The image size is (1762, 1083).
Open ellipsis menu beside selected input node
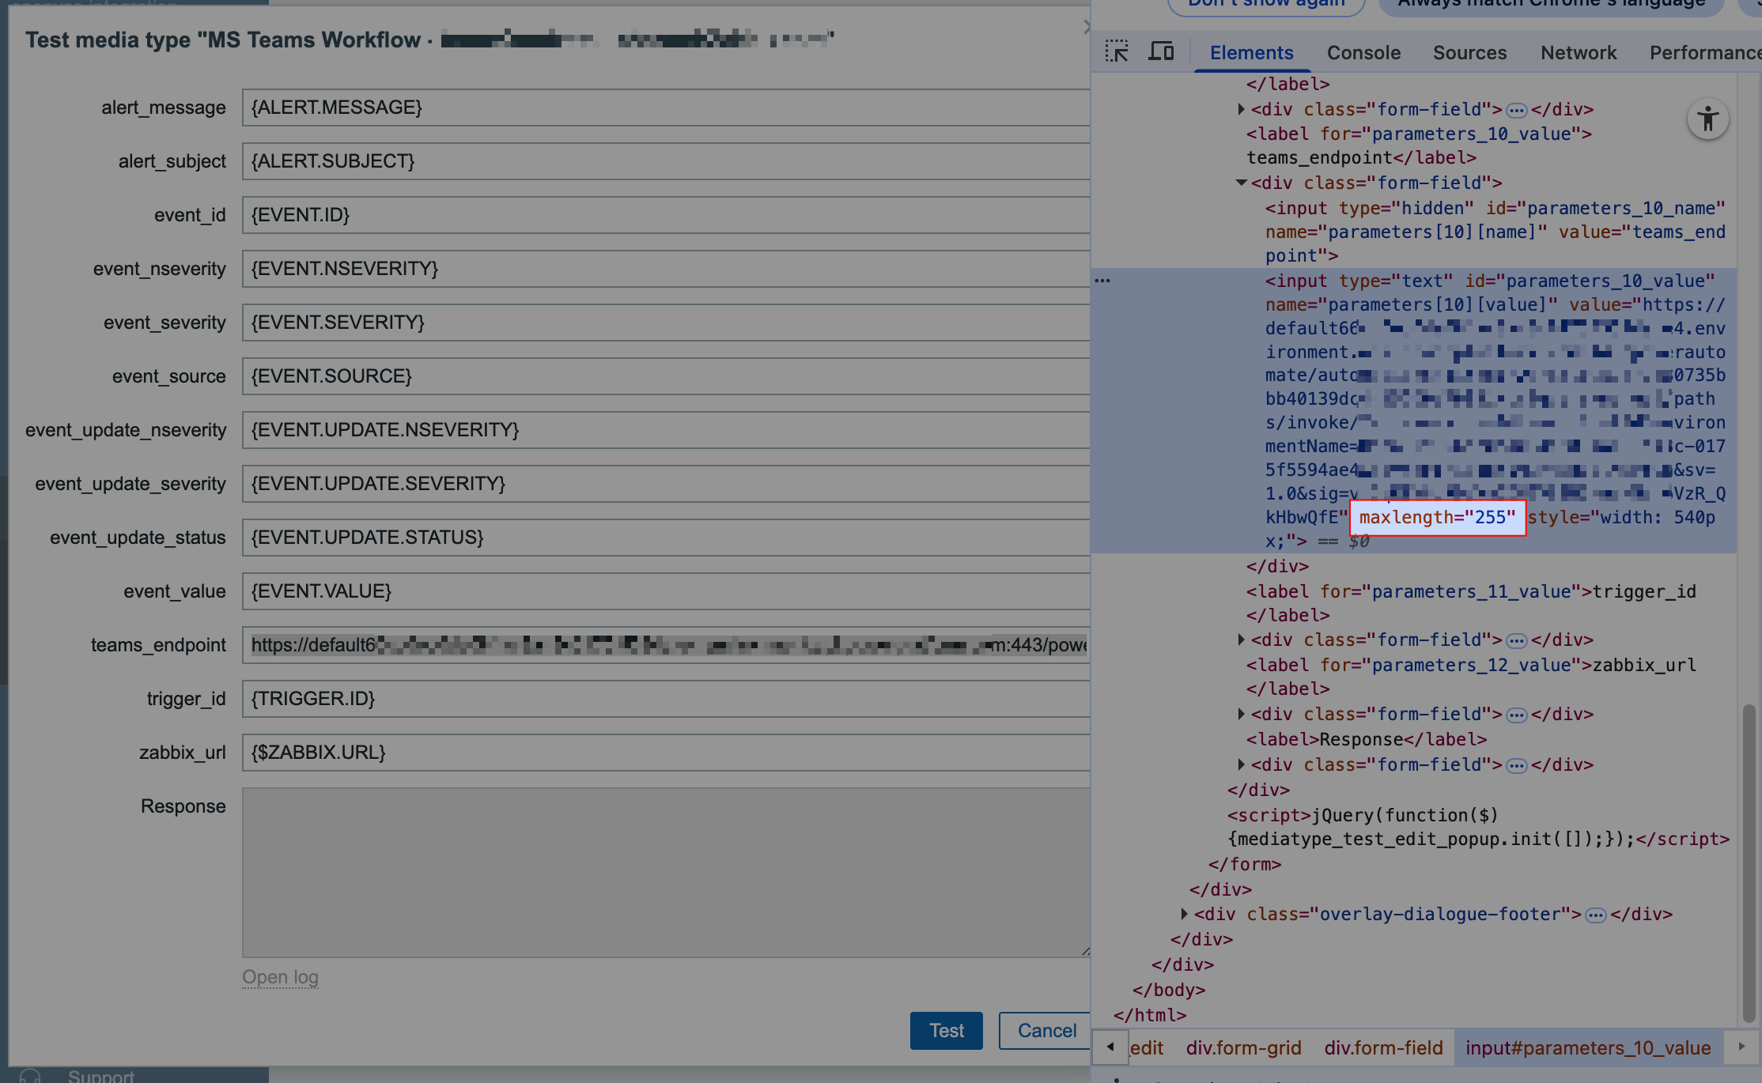click(1102, 281)
